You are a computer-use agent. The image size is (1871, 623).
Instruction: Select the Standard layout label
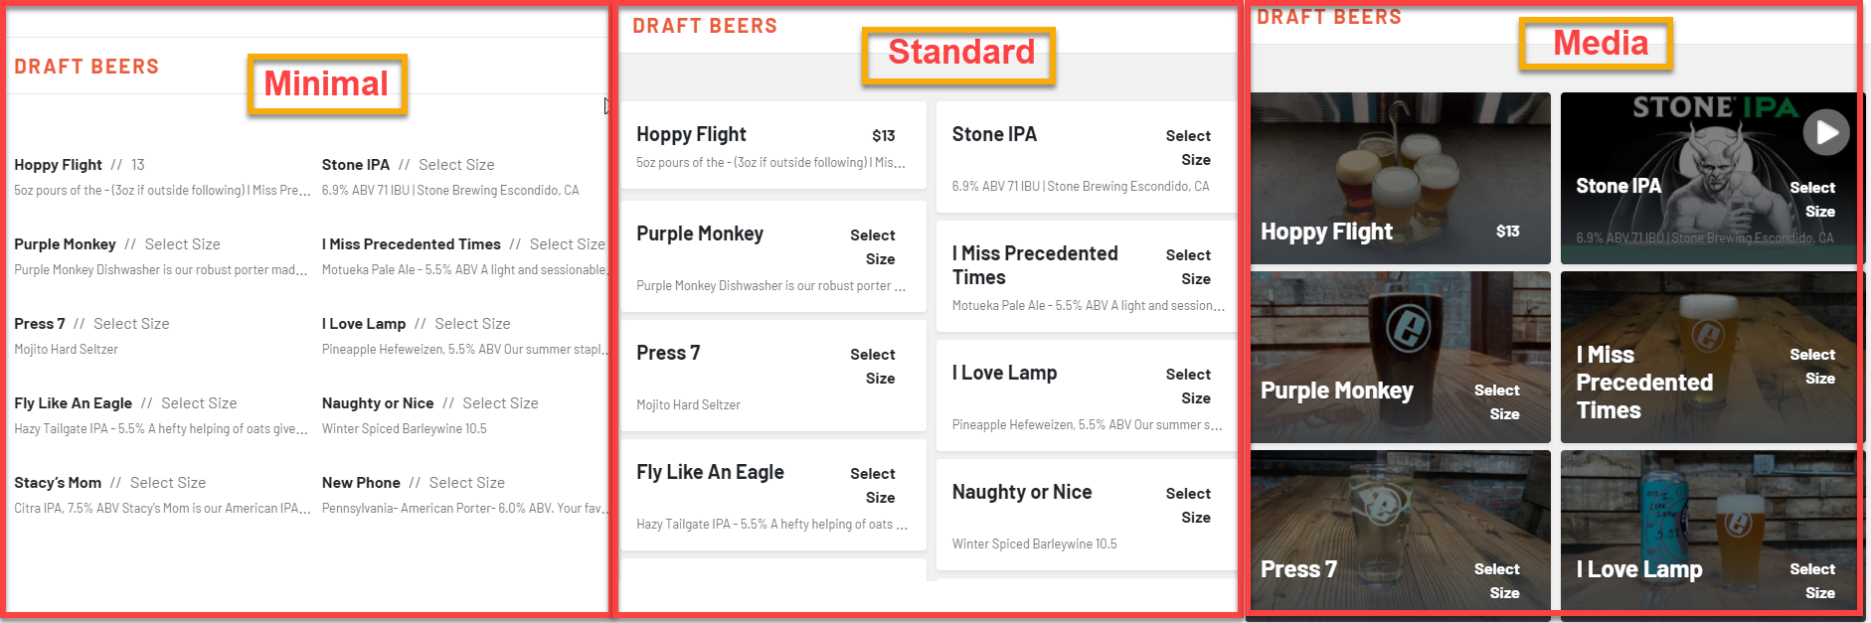(x=960, y=53)
